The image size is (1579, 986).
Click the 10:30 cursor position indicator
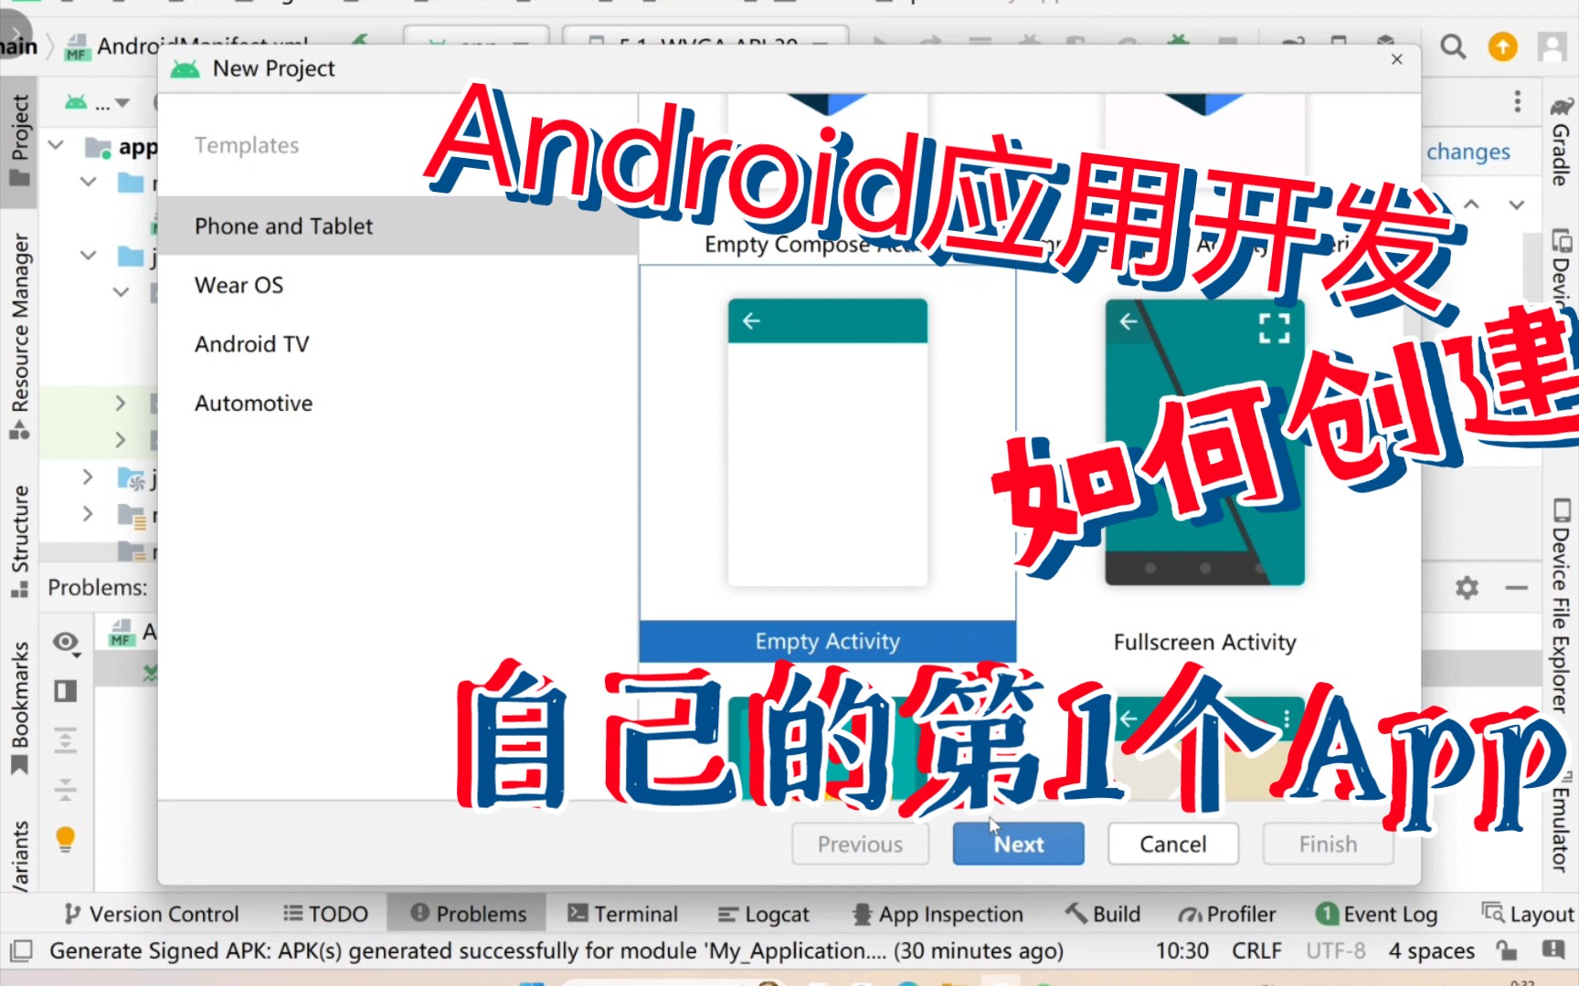point(1182,951)
